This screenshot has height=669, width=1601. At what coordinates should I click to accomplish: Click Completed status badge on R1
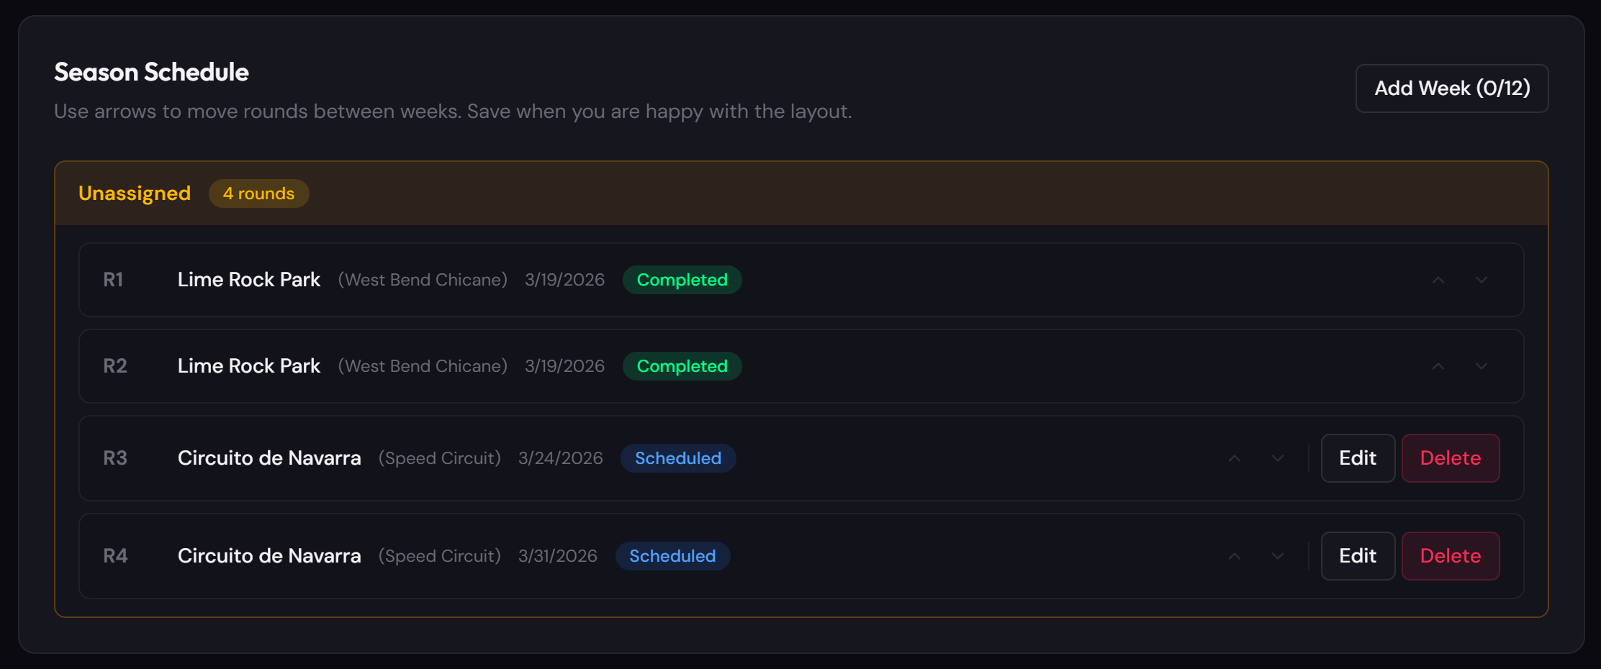click(682, 280)
